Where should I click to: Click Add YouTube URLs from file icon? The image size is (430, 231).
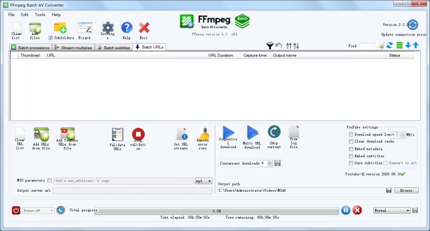click(x=68, y=133)
